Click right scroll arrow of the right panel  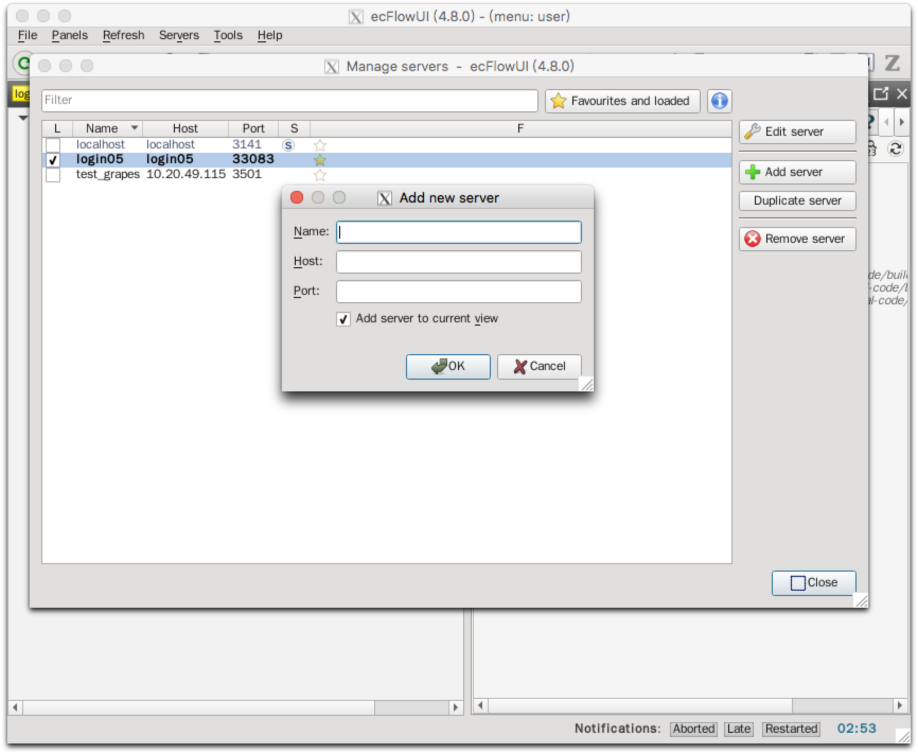pyautogui.click(x=899, y=705)
